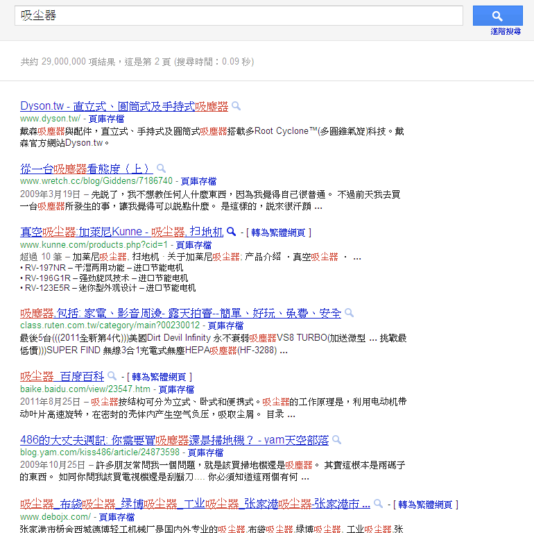Click the RV-197NR 干湿两用功能 line
Image resolution: width=534 pixels, height=533 pixels.
101,268
